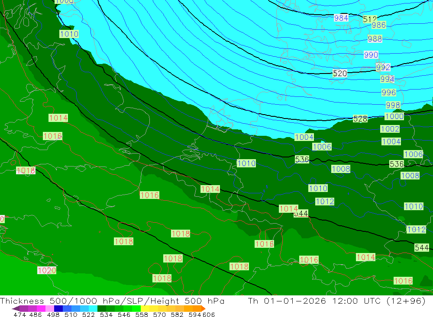Click the 'Thickness' word in chart title

click(22, 301)
